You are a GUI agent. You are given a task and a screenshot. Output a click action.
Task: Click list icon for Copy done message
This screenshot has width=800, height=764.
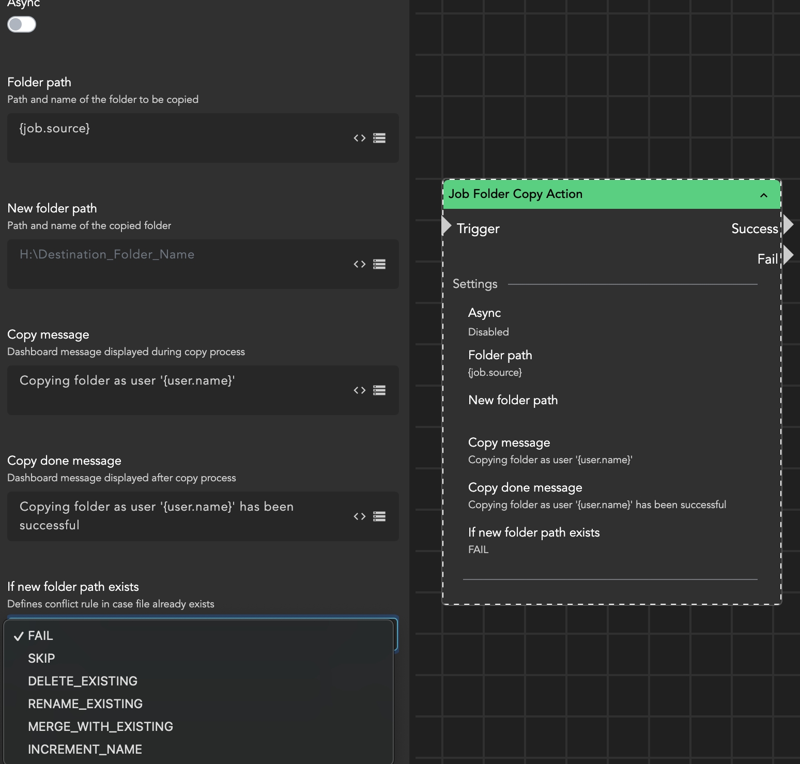coord(379,516)
